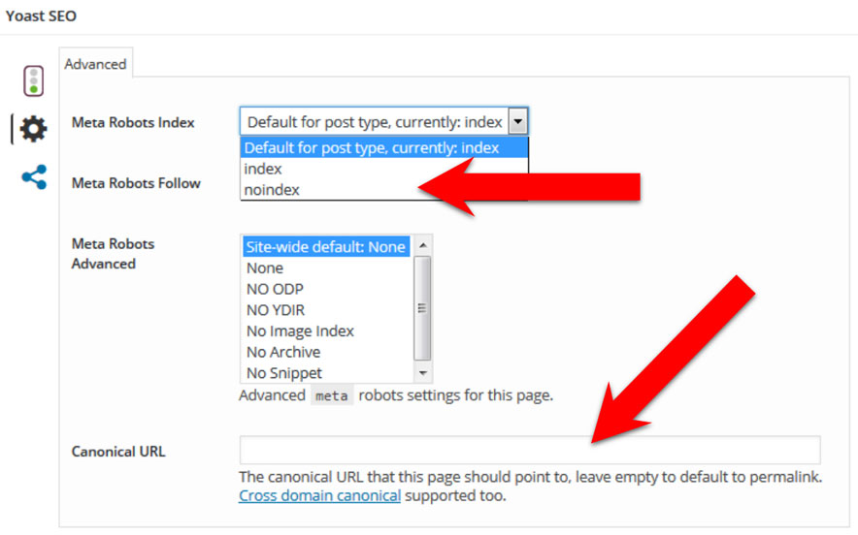Open the traffic light content analysis icon
This screenshot has height=535, width=858.
pyautogui.click(x=34, y=80)
